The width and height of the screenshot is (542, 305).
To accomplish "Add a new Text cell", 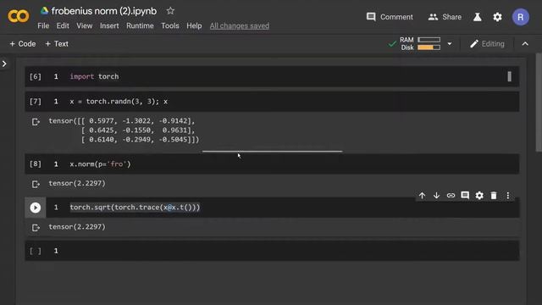I will 57,44.
